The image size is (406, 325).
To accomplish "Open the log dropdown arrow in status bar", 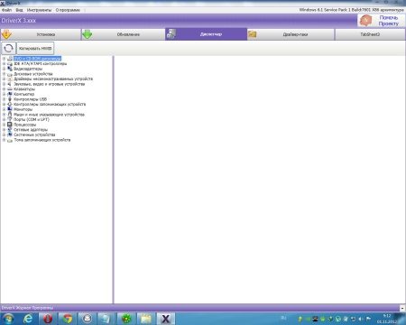I will [x=402, y=308].
